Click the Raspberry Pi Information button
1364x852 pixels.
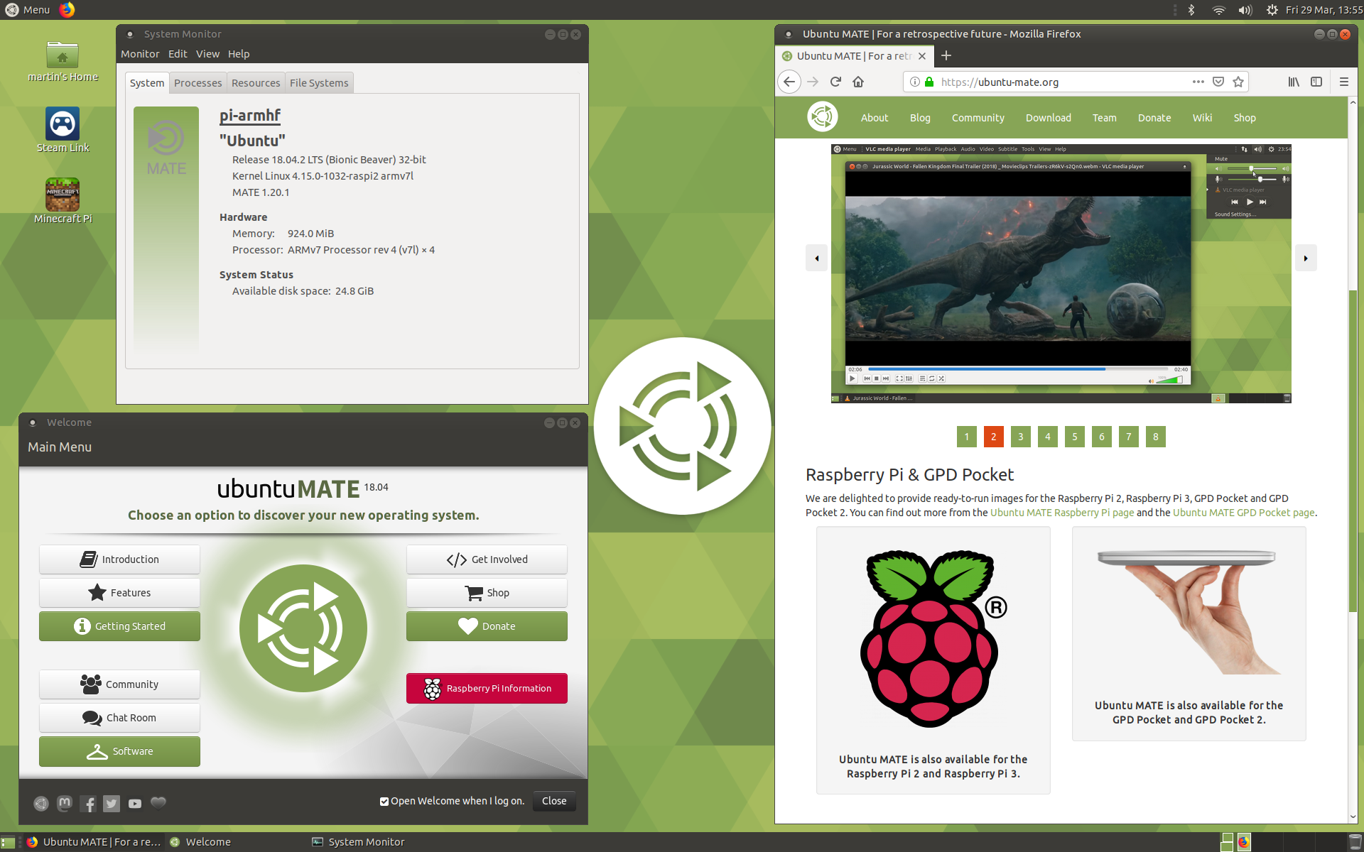click(x=487, y=688)
